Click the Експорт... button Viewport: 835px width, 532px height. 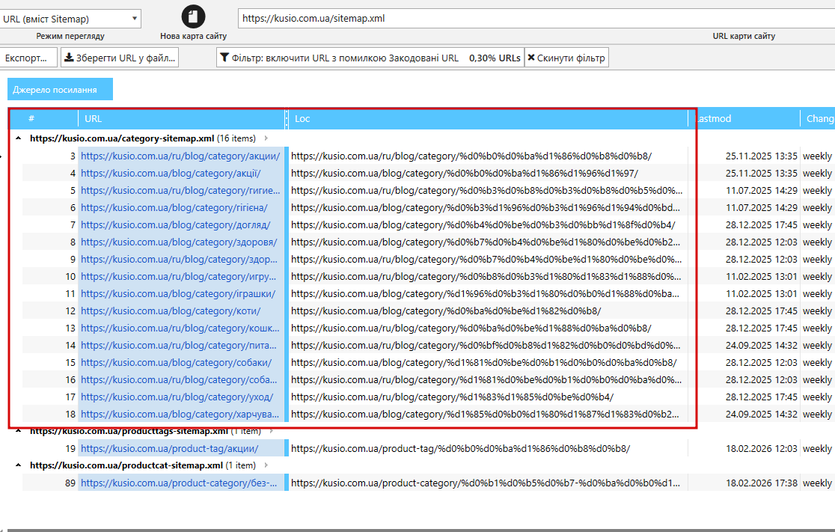pyautogui.click(x=28, y=58)
